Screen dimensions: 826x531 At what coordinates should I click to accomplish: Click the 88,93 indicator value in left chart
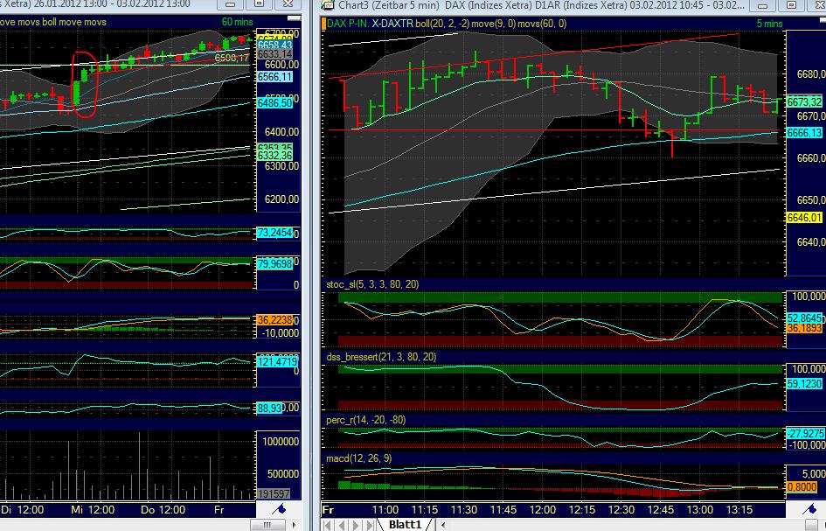[x=269, y=409]
